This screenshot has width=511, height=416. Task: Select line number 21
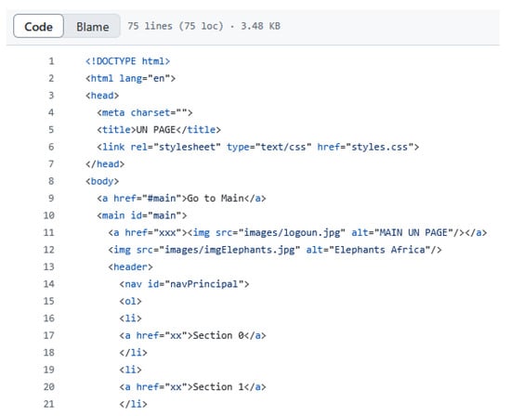point(49,404)
